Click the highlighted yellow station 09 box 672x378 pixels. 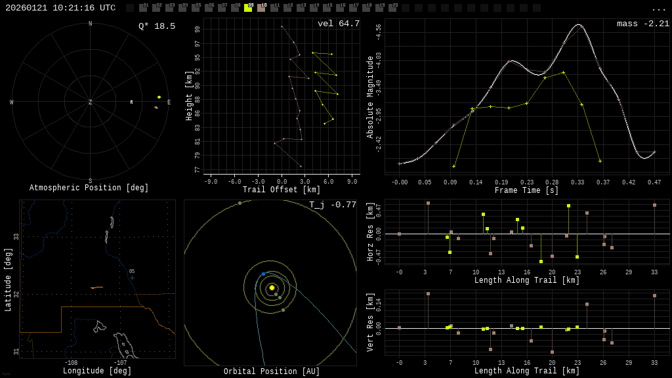pyautogui.click(x=248, y=8)
